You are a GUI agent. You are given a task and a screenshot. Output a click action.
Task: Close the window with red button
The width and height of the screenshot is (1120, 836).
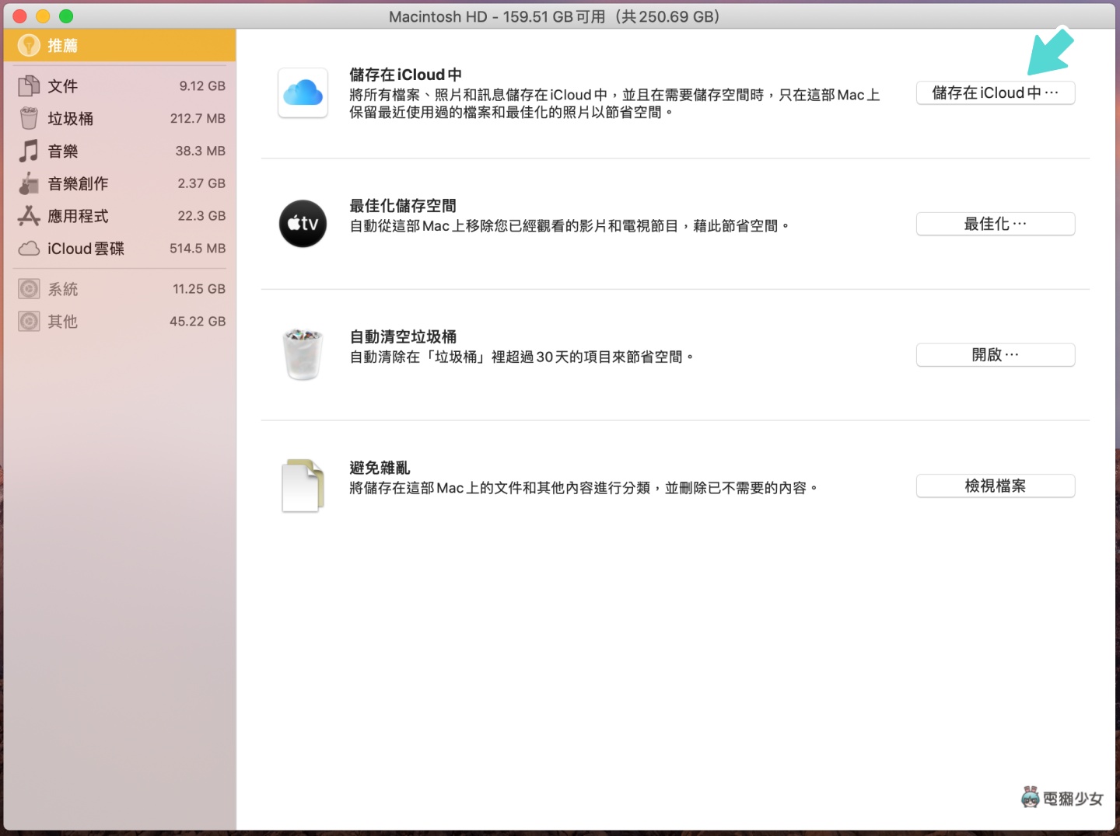point(20,16)
